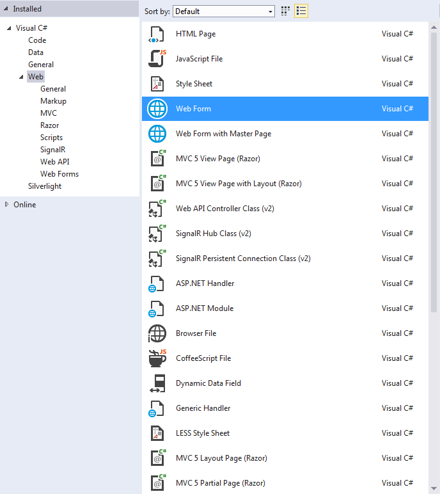Select the Data category
The image size is (440, 494).
click(x=36, y=52)
